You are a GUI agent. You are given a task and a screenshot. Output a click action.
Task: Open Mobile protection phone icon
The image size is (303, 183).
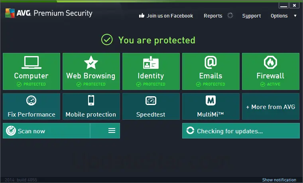coord(91,100)
